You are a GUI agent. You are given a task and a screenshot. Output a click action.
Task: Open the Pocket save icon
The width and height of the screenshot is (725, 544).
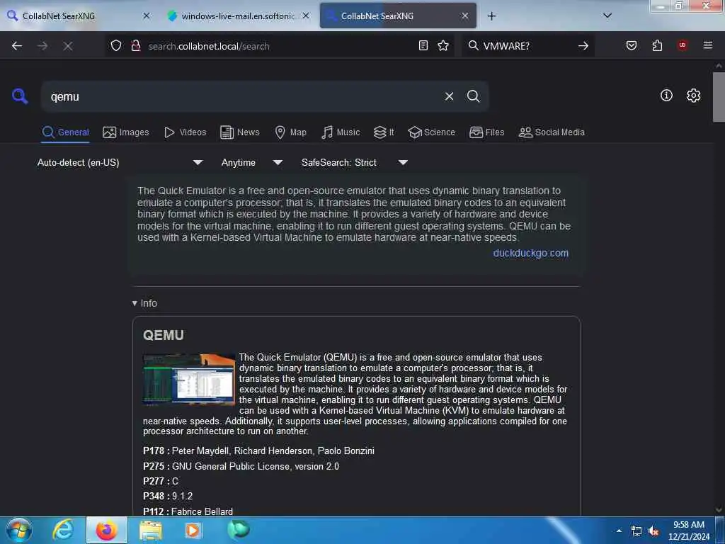pyautogui.click(x=632, y=45)
